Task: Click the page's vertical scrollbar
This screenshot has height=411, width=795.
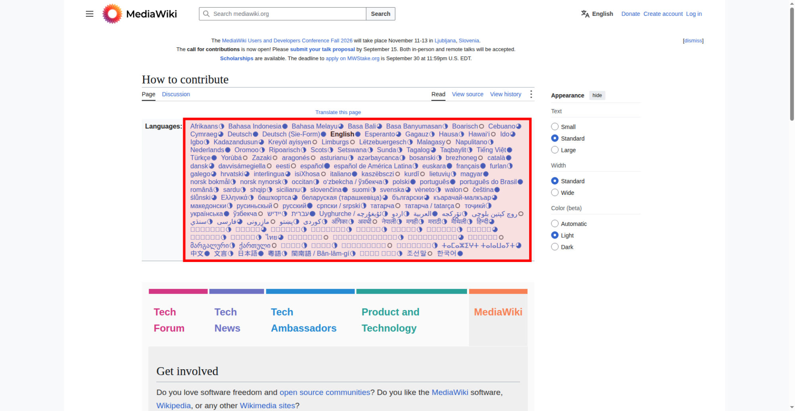Action: point(792,64)
